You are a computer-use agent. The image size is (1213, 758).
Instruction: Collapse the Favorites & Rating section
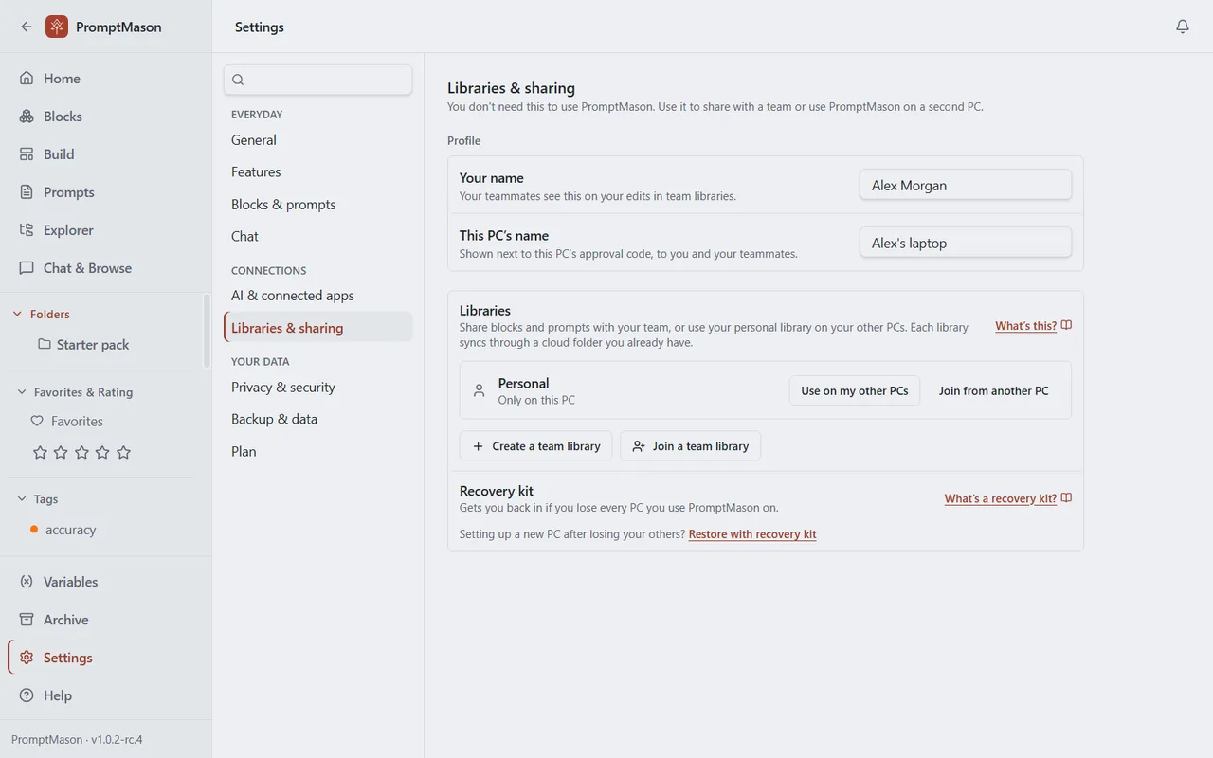[22, 392]
